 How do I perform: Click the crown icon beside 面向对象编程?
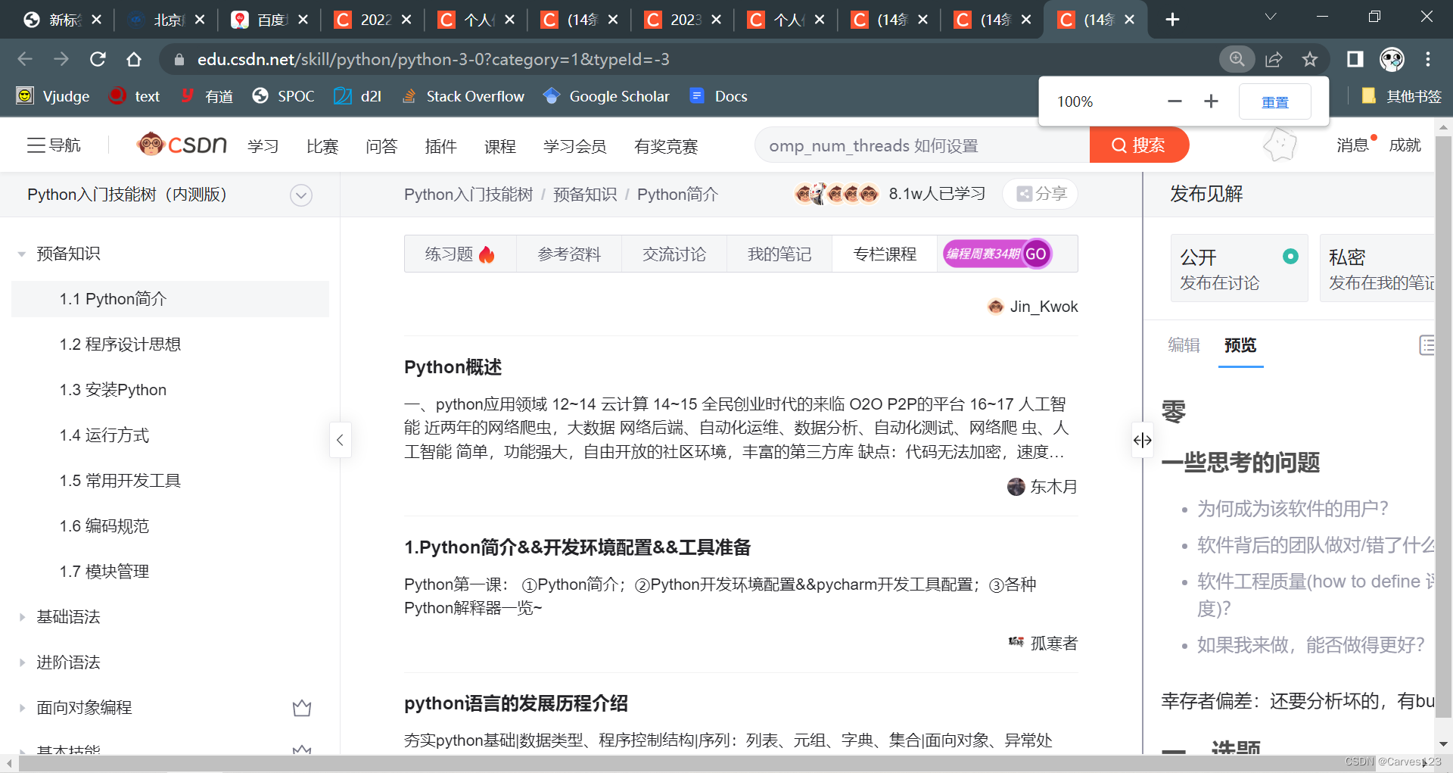302,708
